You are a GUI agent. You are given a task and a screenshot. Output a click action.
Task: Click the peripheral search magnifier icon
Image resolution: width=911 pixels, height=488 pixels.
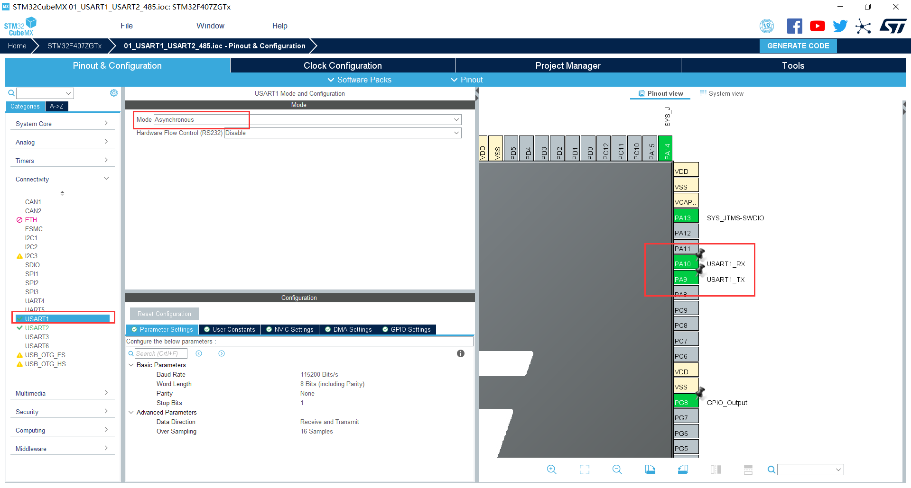(11, 93)
